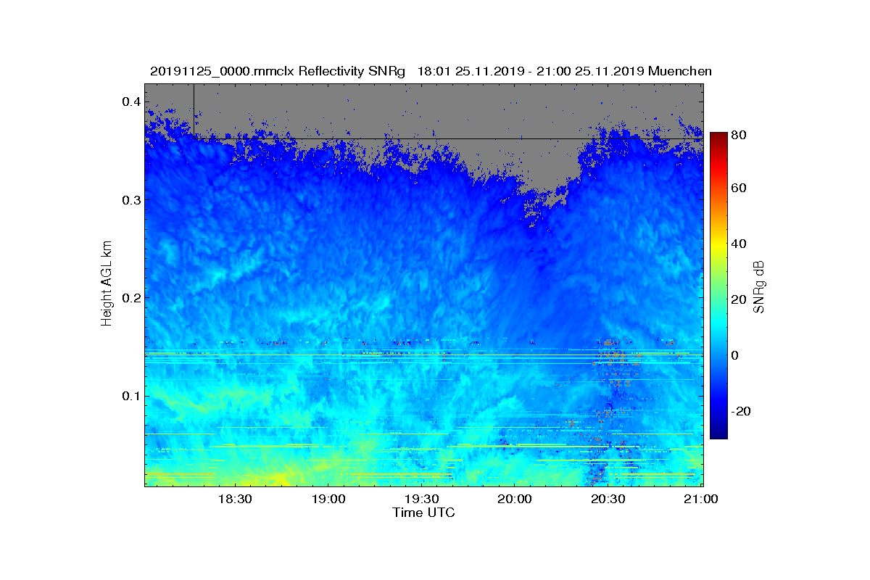This screenshot has width=870, height=580.
Task: Click the colorbar value 20
Action: click(x=739, y=299)
